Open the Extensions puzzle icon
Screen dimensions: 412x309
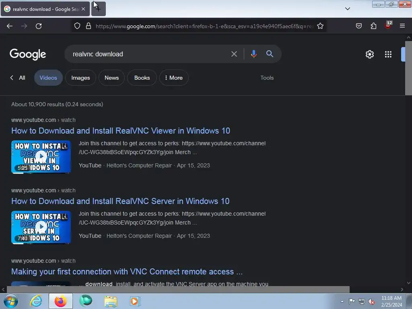[x=373, y=26]
